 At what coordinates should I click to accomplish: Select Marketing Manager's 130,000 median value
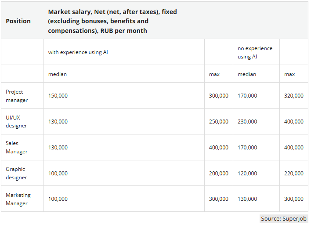[x=247, y=199]
